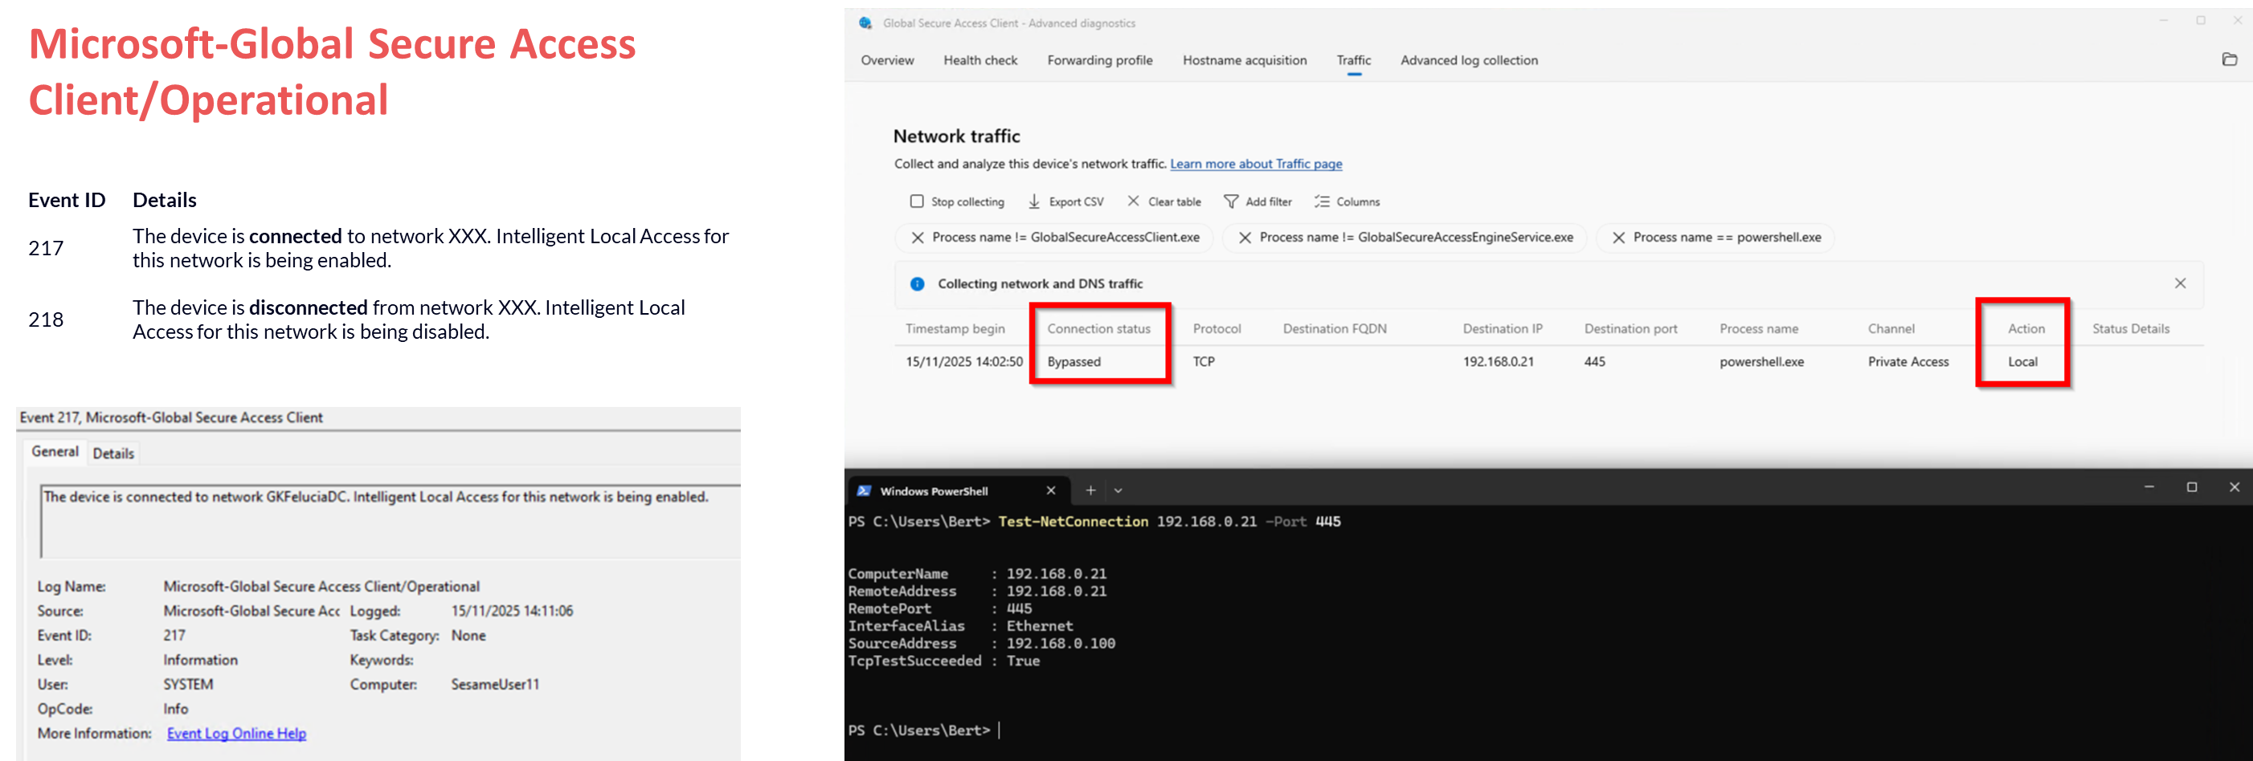Image resolution: width=2253 pixels, height=761 pixels.
Task: Click the Export CSV download icon
Action: (1034, 201)
